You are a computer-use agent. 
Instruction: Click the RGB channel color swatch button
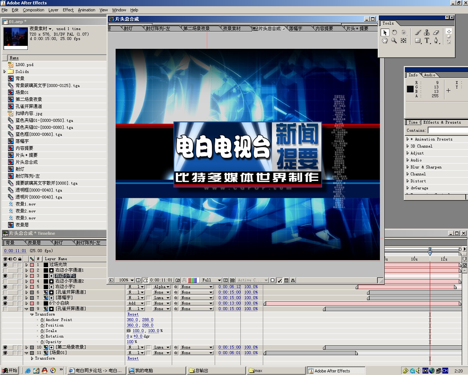[192, 280]
